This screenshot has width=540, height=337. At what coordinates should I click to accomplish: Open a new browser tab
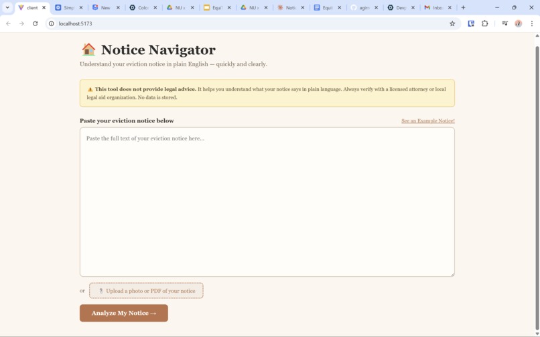[x=463, y=7]
